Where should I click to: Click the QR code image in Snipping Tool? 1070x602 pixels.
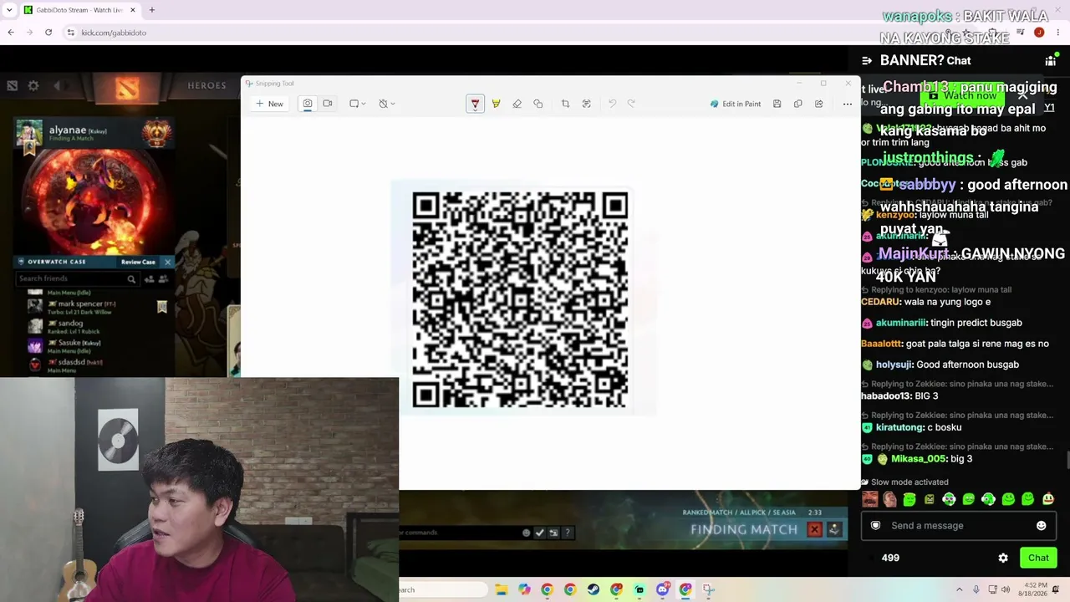[x=520, y=299]
